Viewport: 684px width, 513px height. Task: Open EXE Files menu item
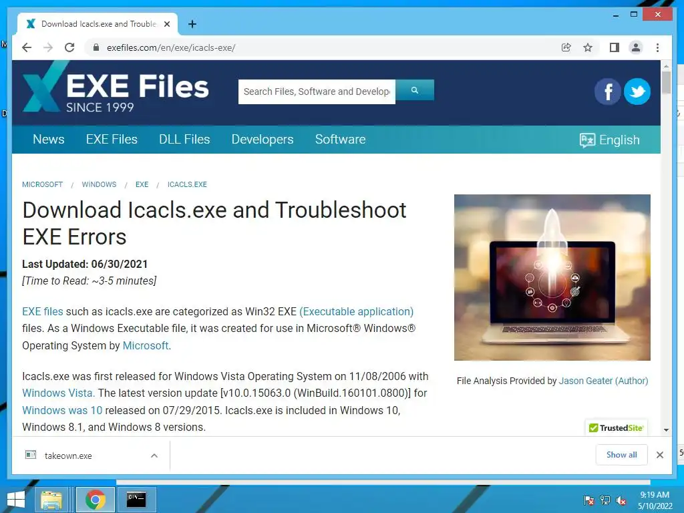tap(112, 139)
